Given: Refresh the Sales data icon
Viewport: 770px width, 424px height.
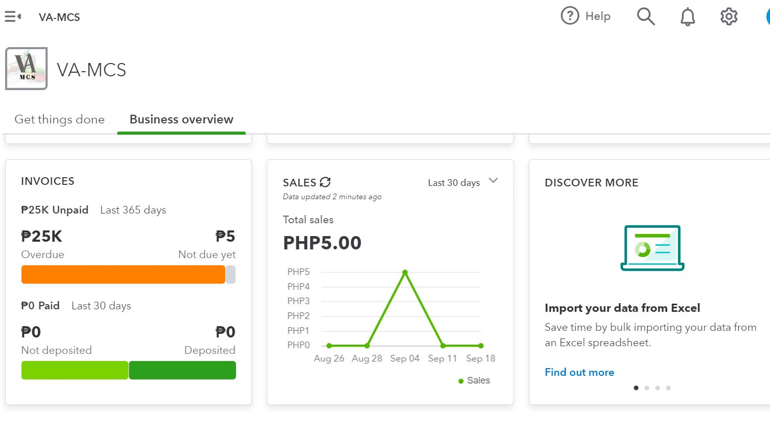Looking at the screenshot, I should (x=325, y=182).
